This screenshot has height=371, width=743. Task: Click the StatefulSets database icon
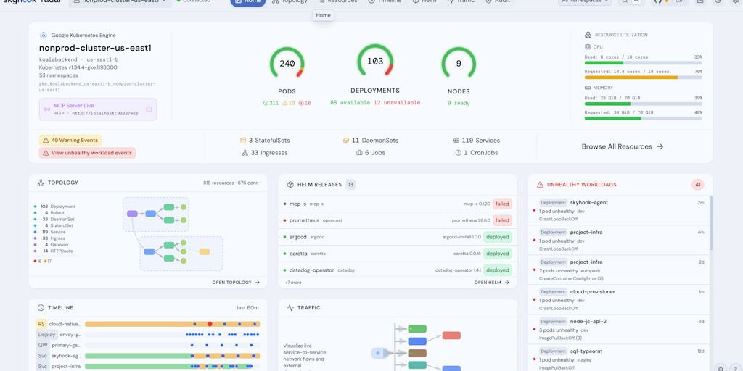coord(243,141)
